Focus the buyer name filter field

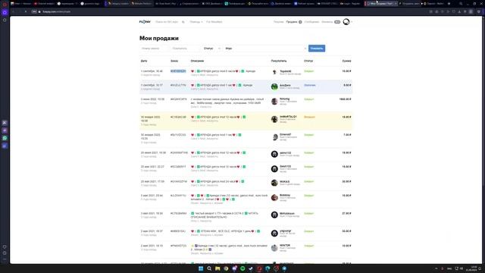pyautogui.click(x=185, y=49)
